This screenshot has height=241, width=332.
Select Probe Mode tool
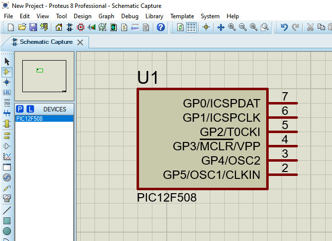pos(7,188)
